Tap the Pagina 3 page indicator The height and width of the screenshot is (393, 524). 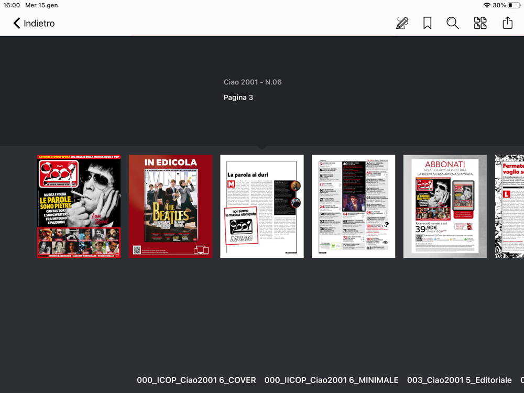tap(238, 97)
